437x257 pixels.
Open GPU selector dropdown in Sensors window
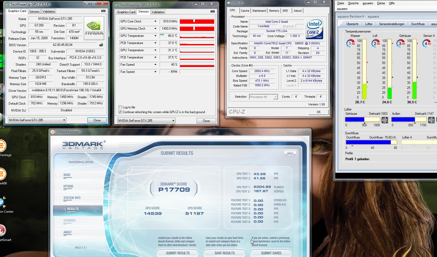point(146,121)
